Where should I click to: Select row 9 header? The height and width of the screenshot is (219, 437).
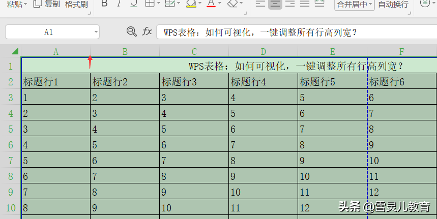(x=11, y=192)
